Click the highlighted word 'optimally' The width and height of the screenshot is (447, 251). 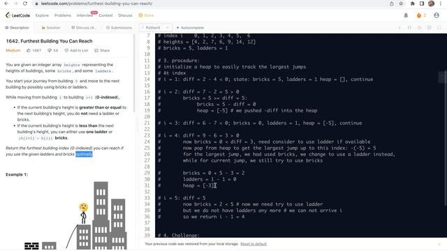pyautogui.click(x=84, y=154)
